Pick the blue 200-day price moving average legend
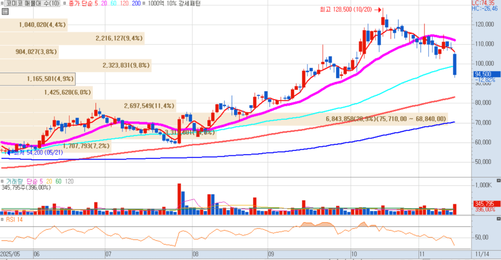The width and height of the screenshot is (501, 260). tap(136, 4)
